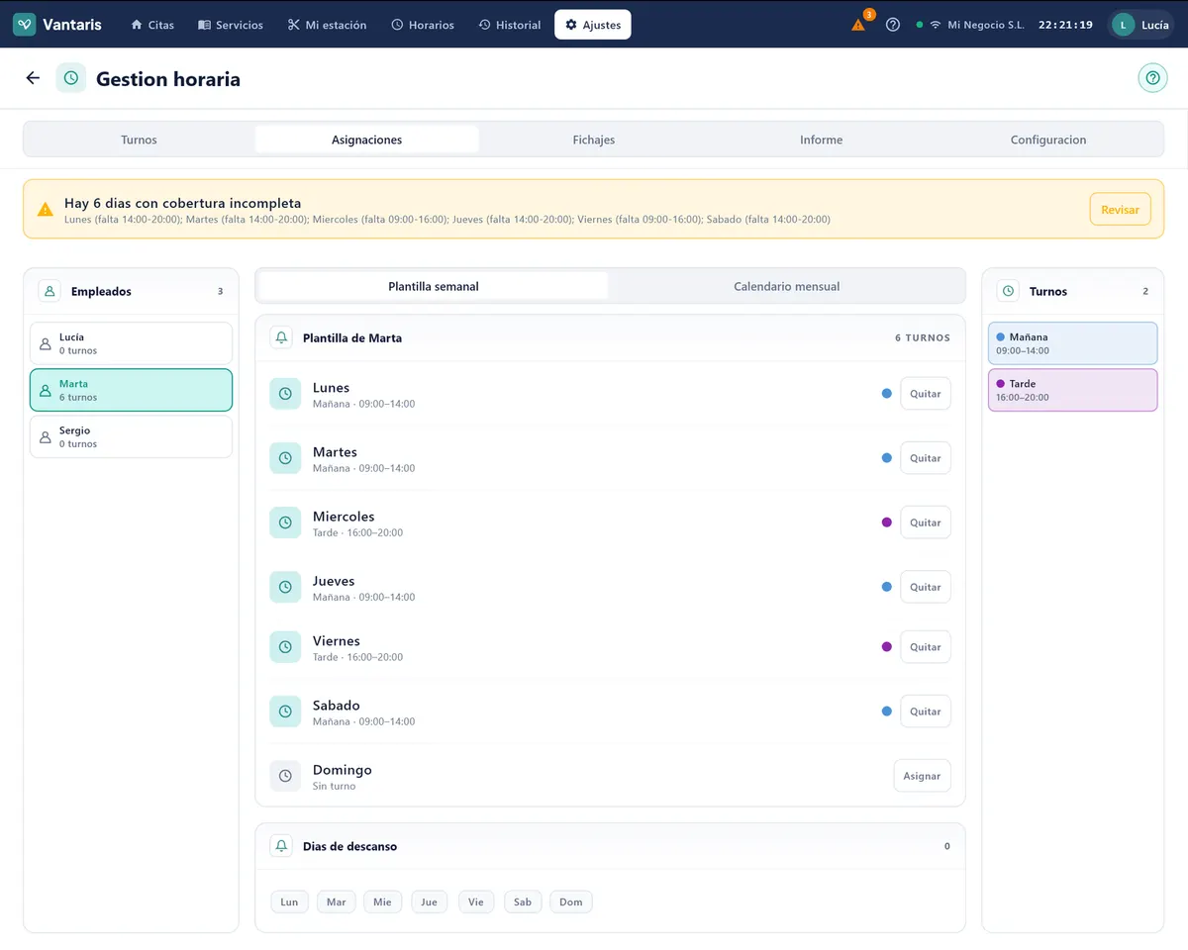
Task: Switch to the Calendario mensual view
Action: point(787,286)
